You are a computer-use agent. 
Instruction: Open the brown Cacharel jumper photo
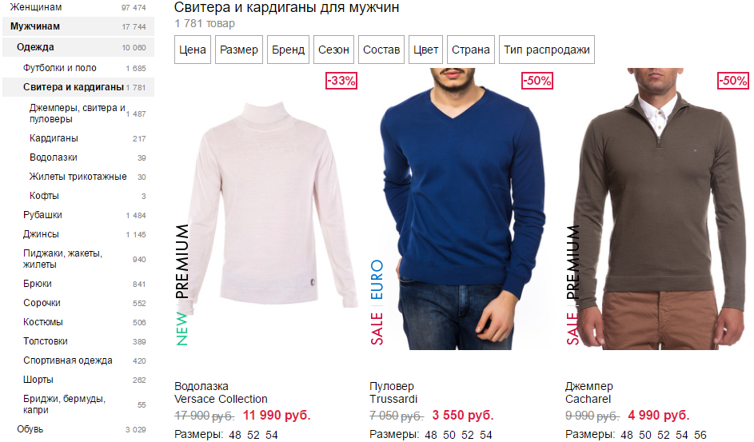click(657, 209)
